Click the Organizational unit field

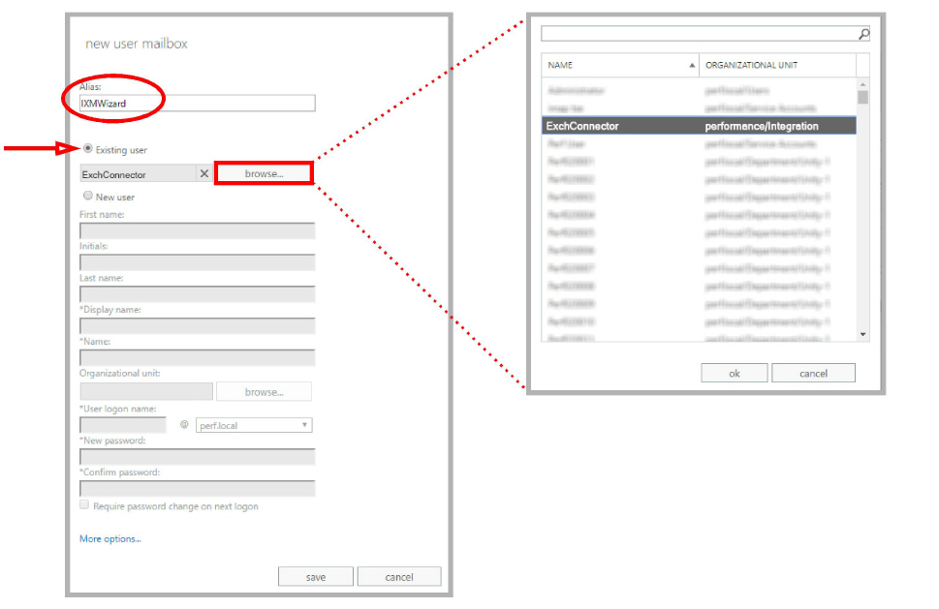click(146, 391)
